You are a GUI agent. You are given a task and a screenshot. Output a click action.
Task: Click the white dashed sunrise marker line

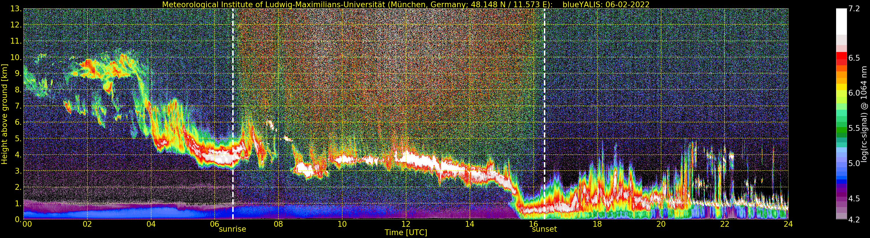coord(233,114)
